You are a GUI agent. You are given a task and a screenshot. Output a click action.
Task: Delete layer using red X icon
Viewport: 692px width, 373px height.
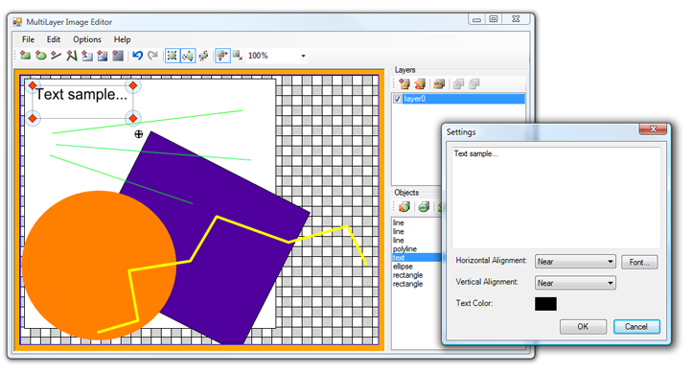[420, 83]
